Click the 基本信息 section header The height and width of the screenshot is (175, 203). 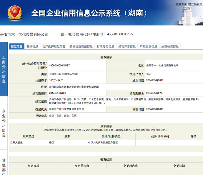pyautogui.click(x=106, y=57)
